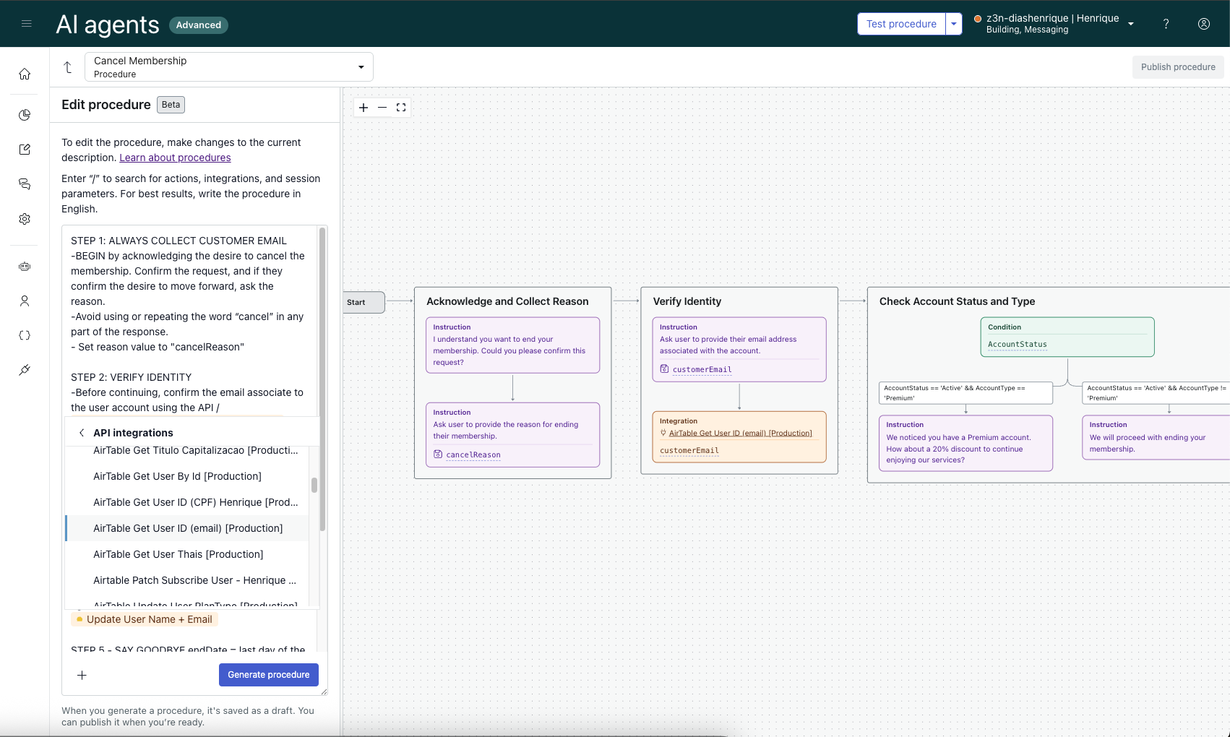1230x737 pixels.
Task: Select AirTable Get User ID (email) [Production]
Action: (188, 528)
